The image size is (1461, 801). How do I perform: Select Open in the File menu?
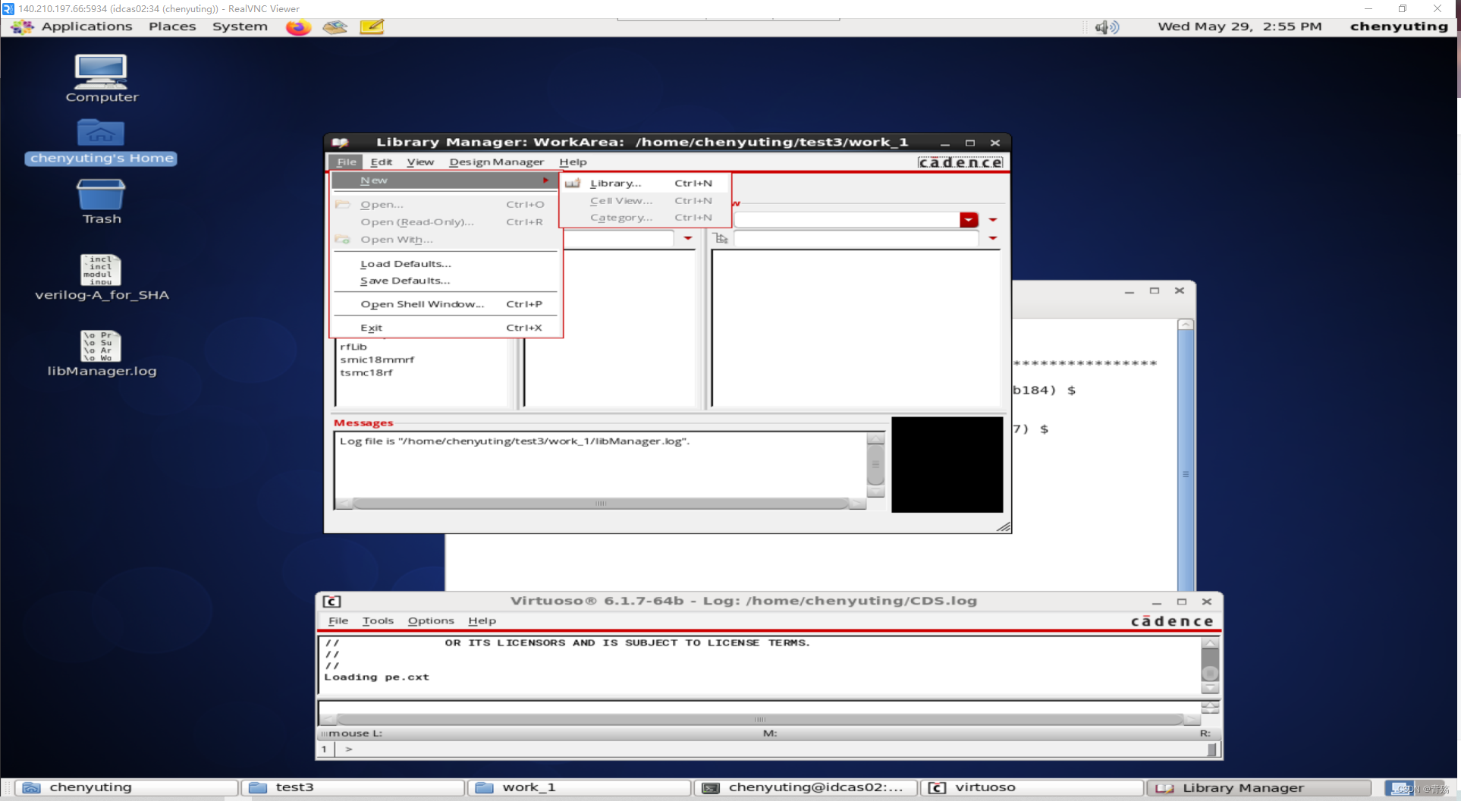click(445, 204)
